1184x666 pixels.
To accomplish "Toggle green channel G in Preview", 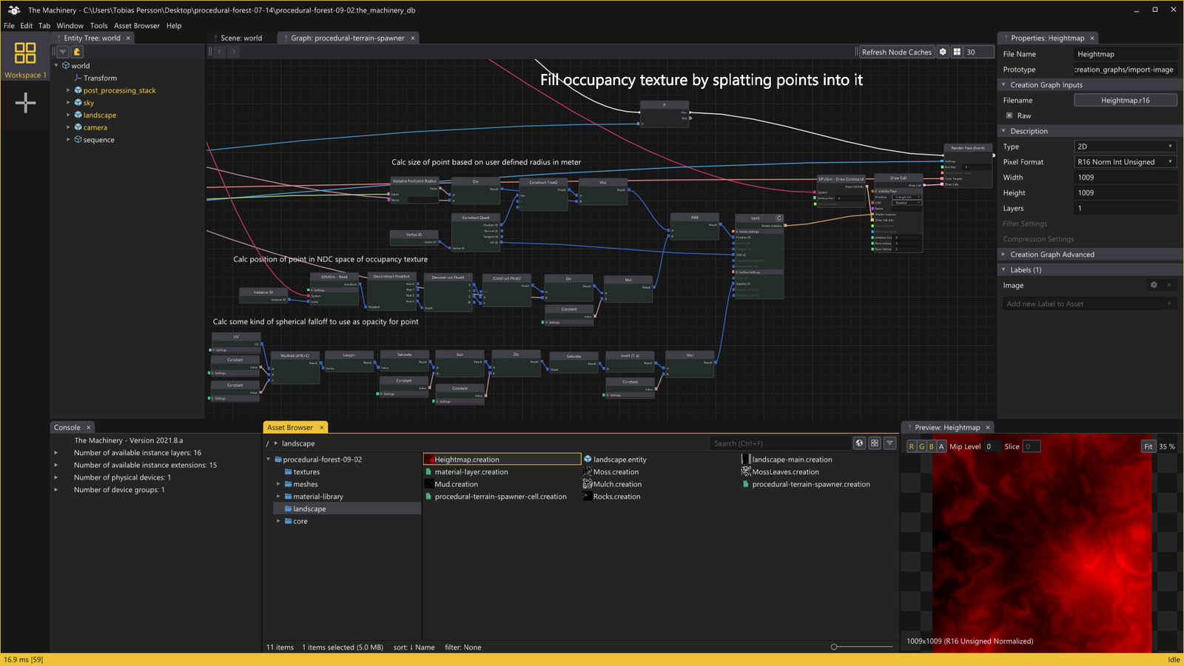I will click(x=921, y=446).
